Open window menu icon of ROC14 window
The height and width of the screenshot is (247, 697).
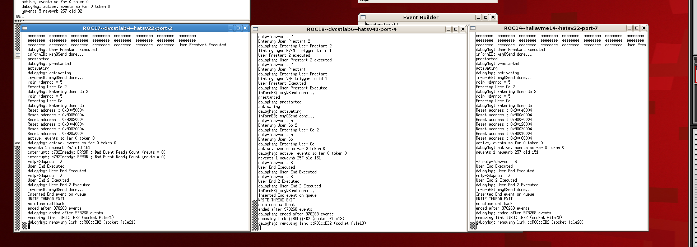click(x=473, y=28)
